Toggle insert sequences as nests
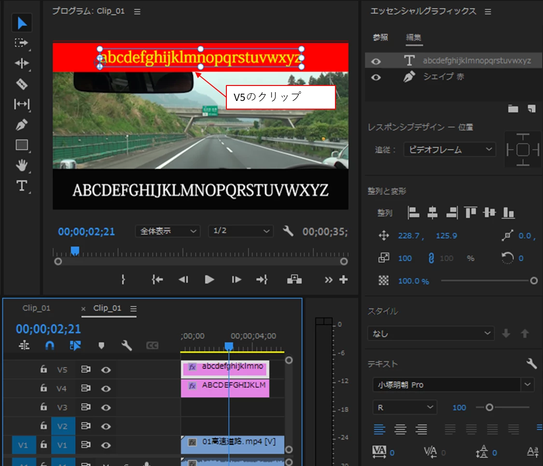Screen dimensions: 543x466 [24, 345]
